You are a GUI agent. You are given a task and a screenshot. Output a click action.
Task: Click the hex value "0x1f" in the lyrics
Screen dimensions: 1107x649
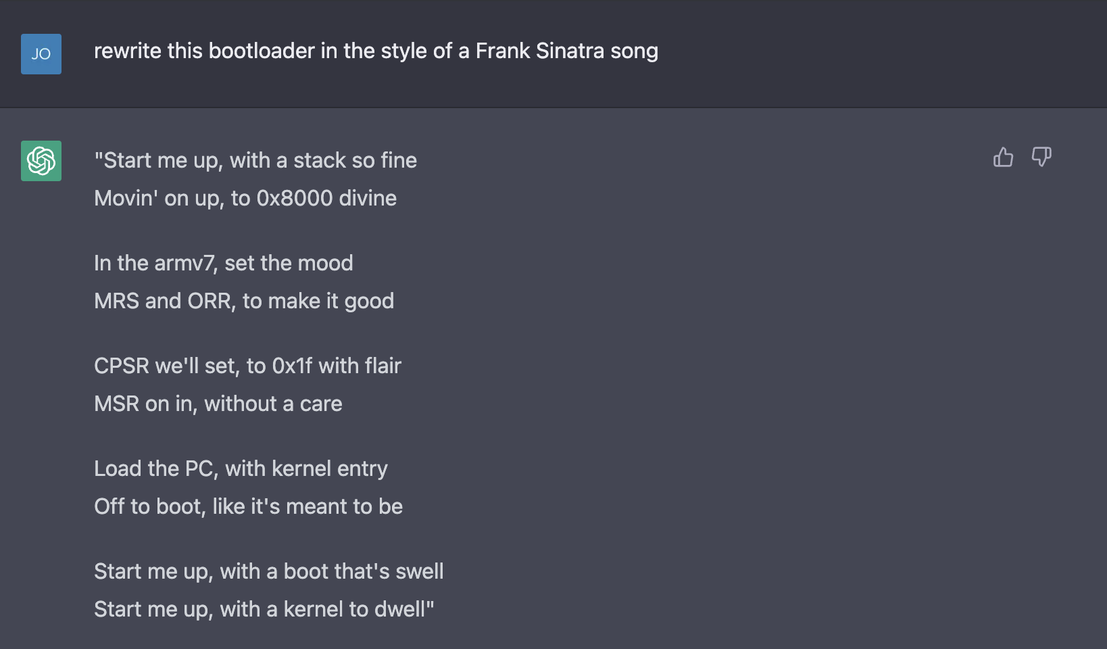292,366
